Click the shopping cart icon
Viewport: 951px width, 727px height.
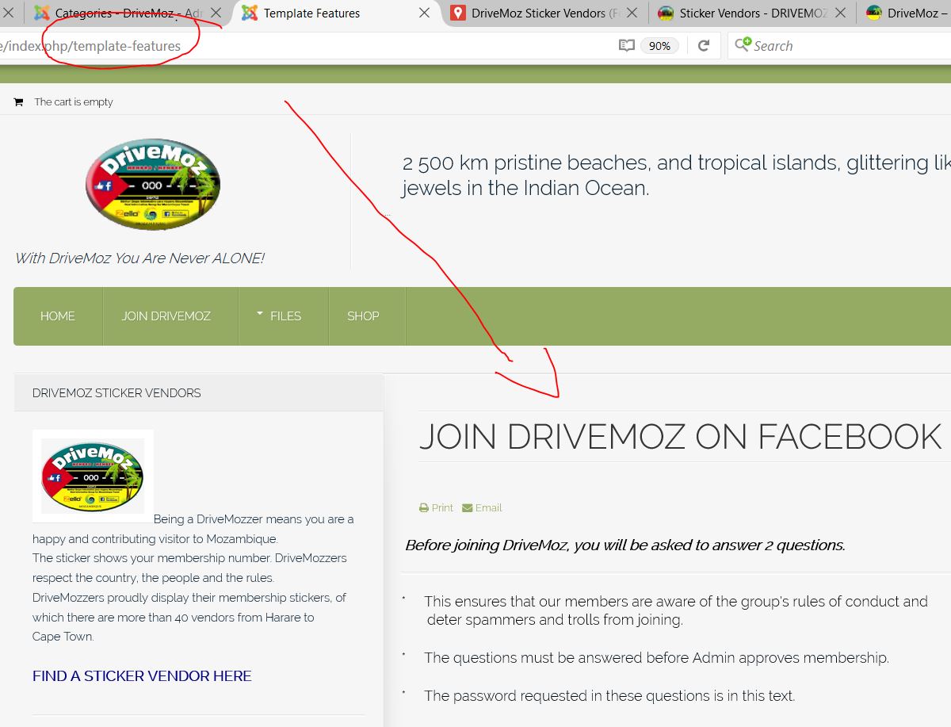18,101
